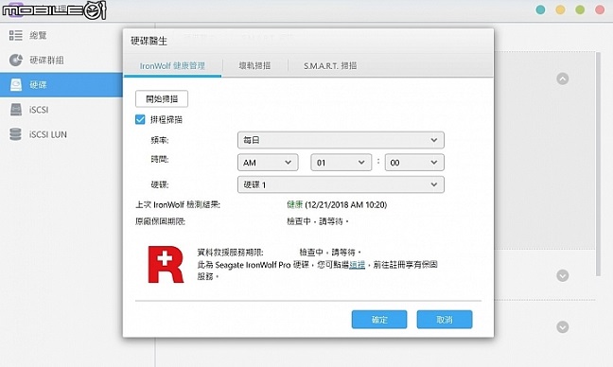This screenshot has height=367, width=613.
Task: Click the yellow window control dot
Action: [x=560, y=9]
